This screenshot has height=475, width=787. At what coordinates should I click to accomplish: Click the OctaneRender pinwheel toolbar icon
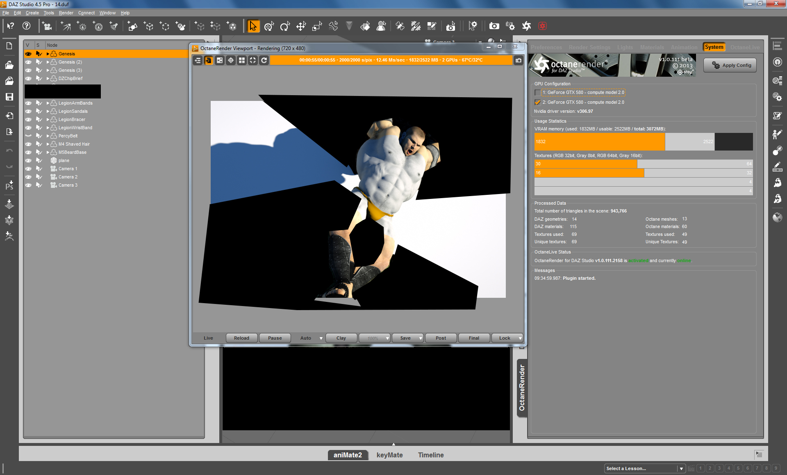(526, 26)
